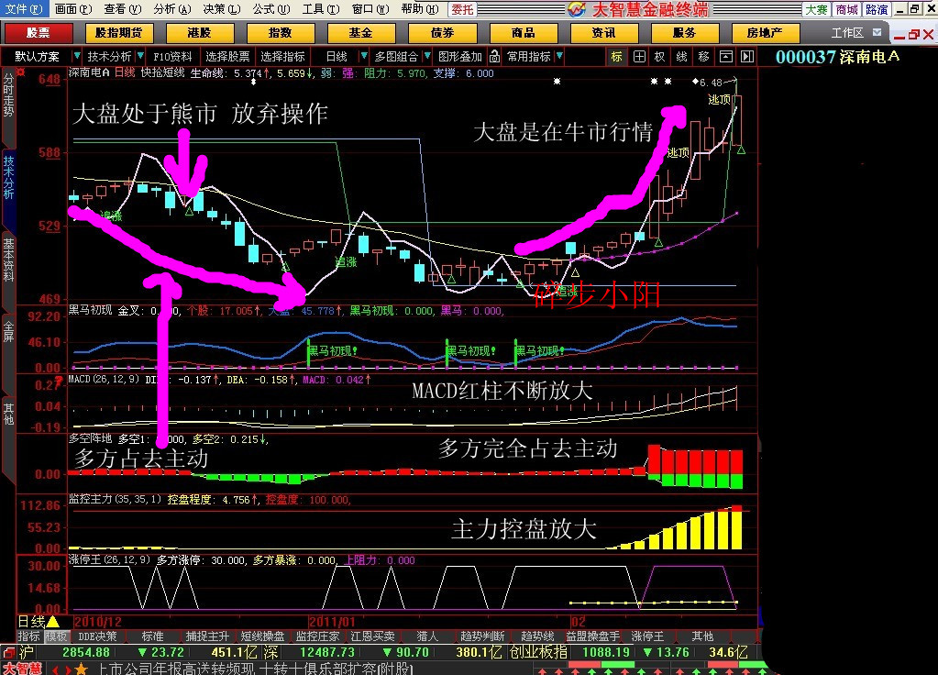Expand the 多图组合 dropdown arrow

click(427, 56)
